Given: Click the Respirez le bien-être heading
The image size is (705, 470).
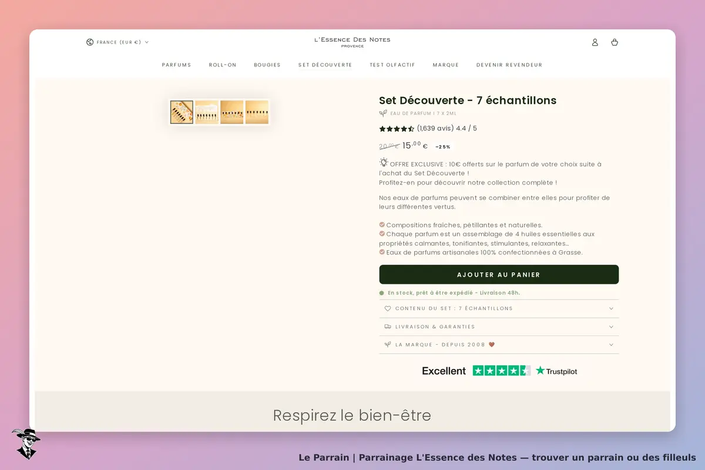Looking at the screenshot, I should 352,415.
